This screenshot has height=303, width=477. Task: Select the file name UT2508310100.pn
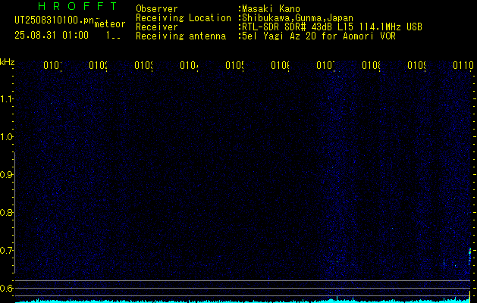[x=54, y=20]
